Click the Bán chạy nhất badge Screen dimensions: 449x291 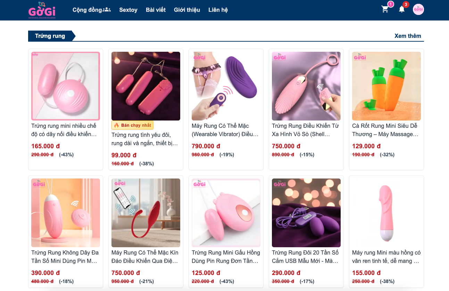(132, 125)
